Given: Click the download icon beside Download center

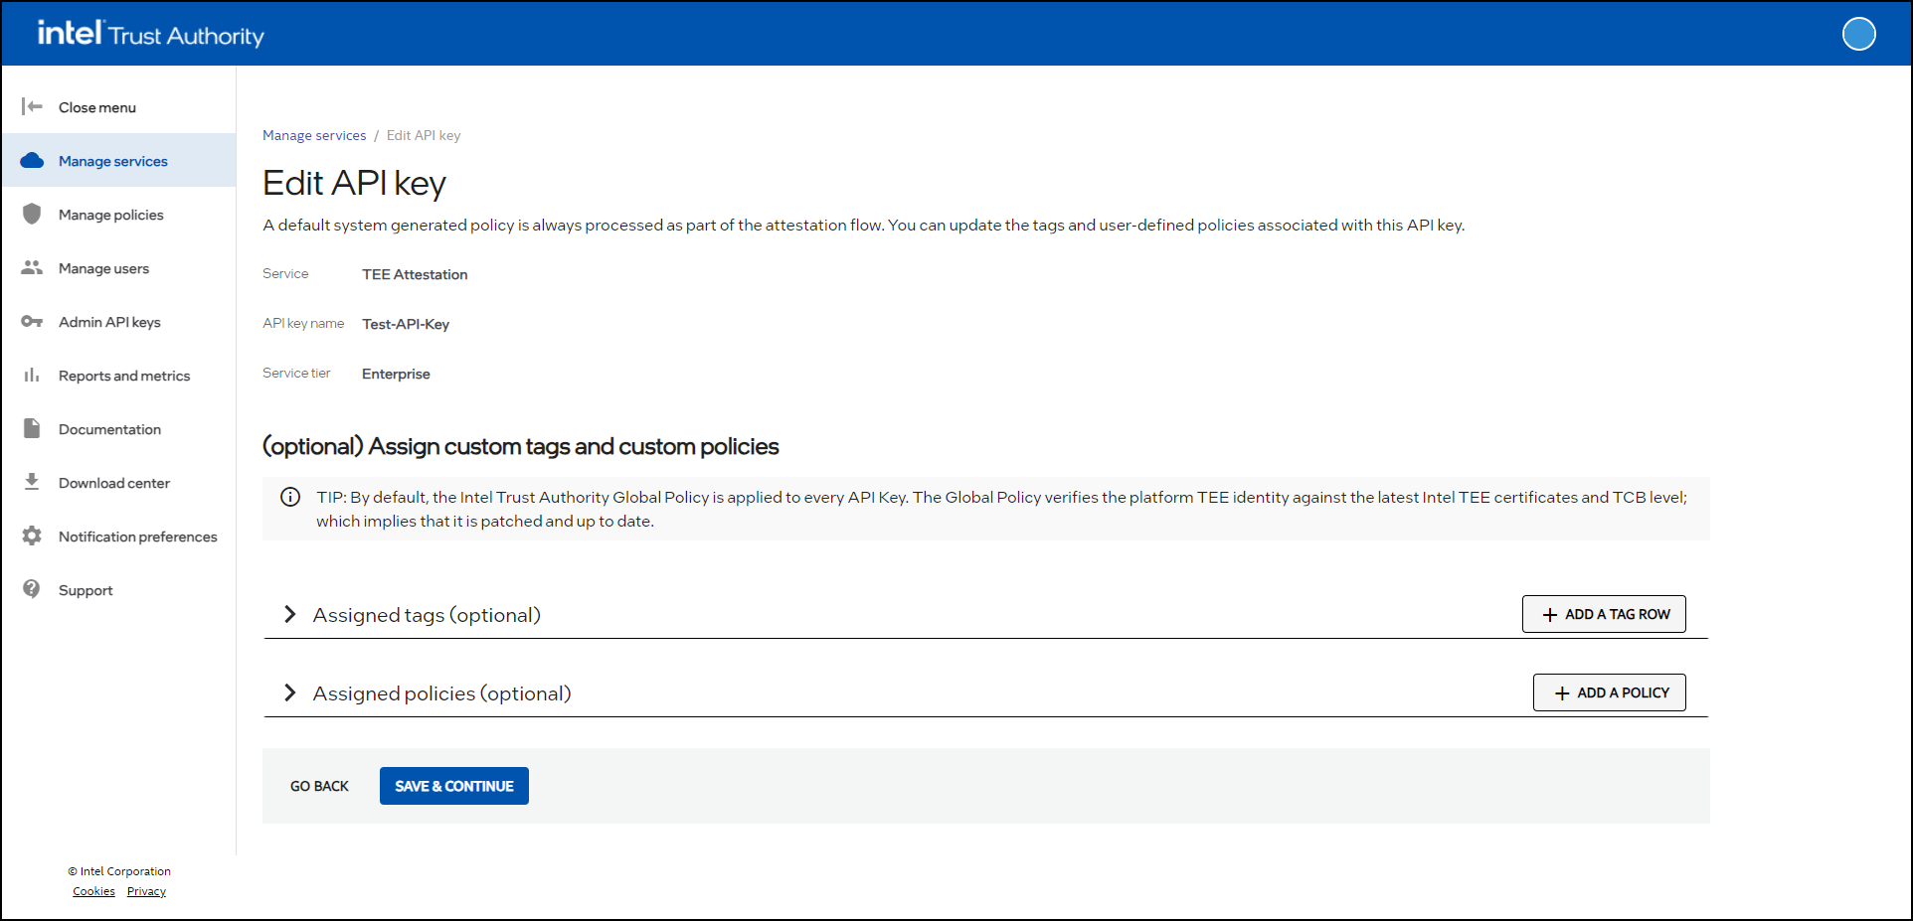Looking at the screenshot, I should coord(32,482).
